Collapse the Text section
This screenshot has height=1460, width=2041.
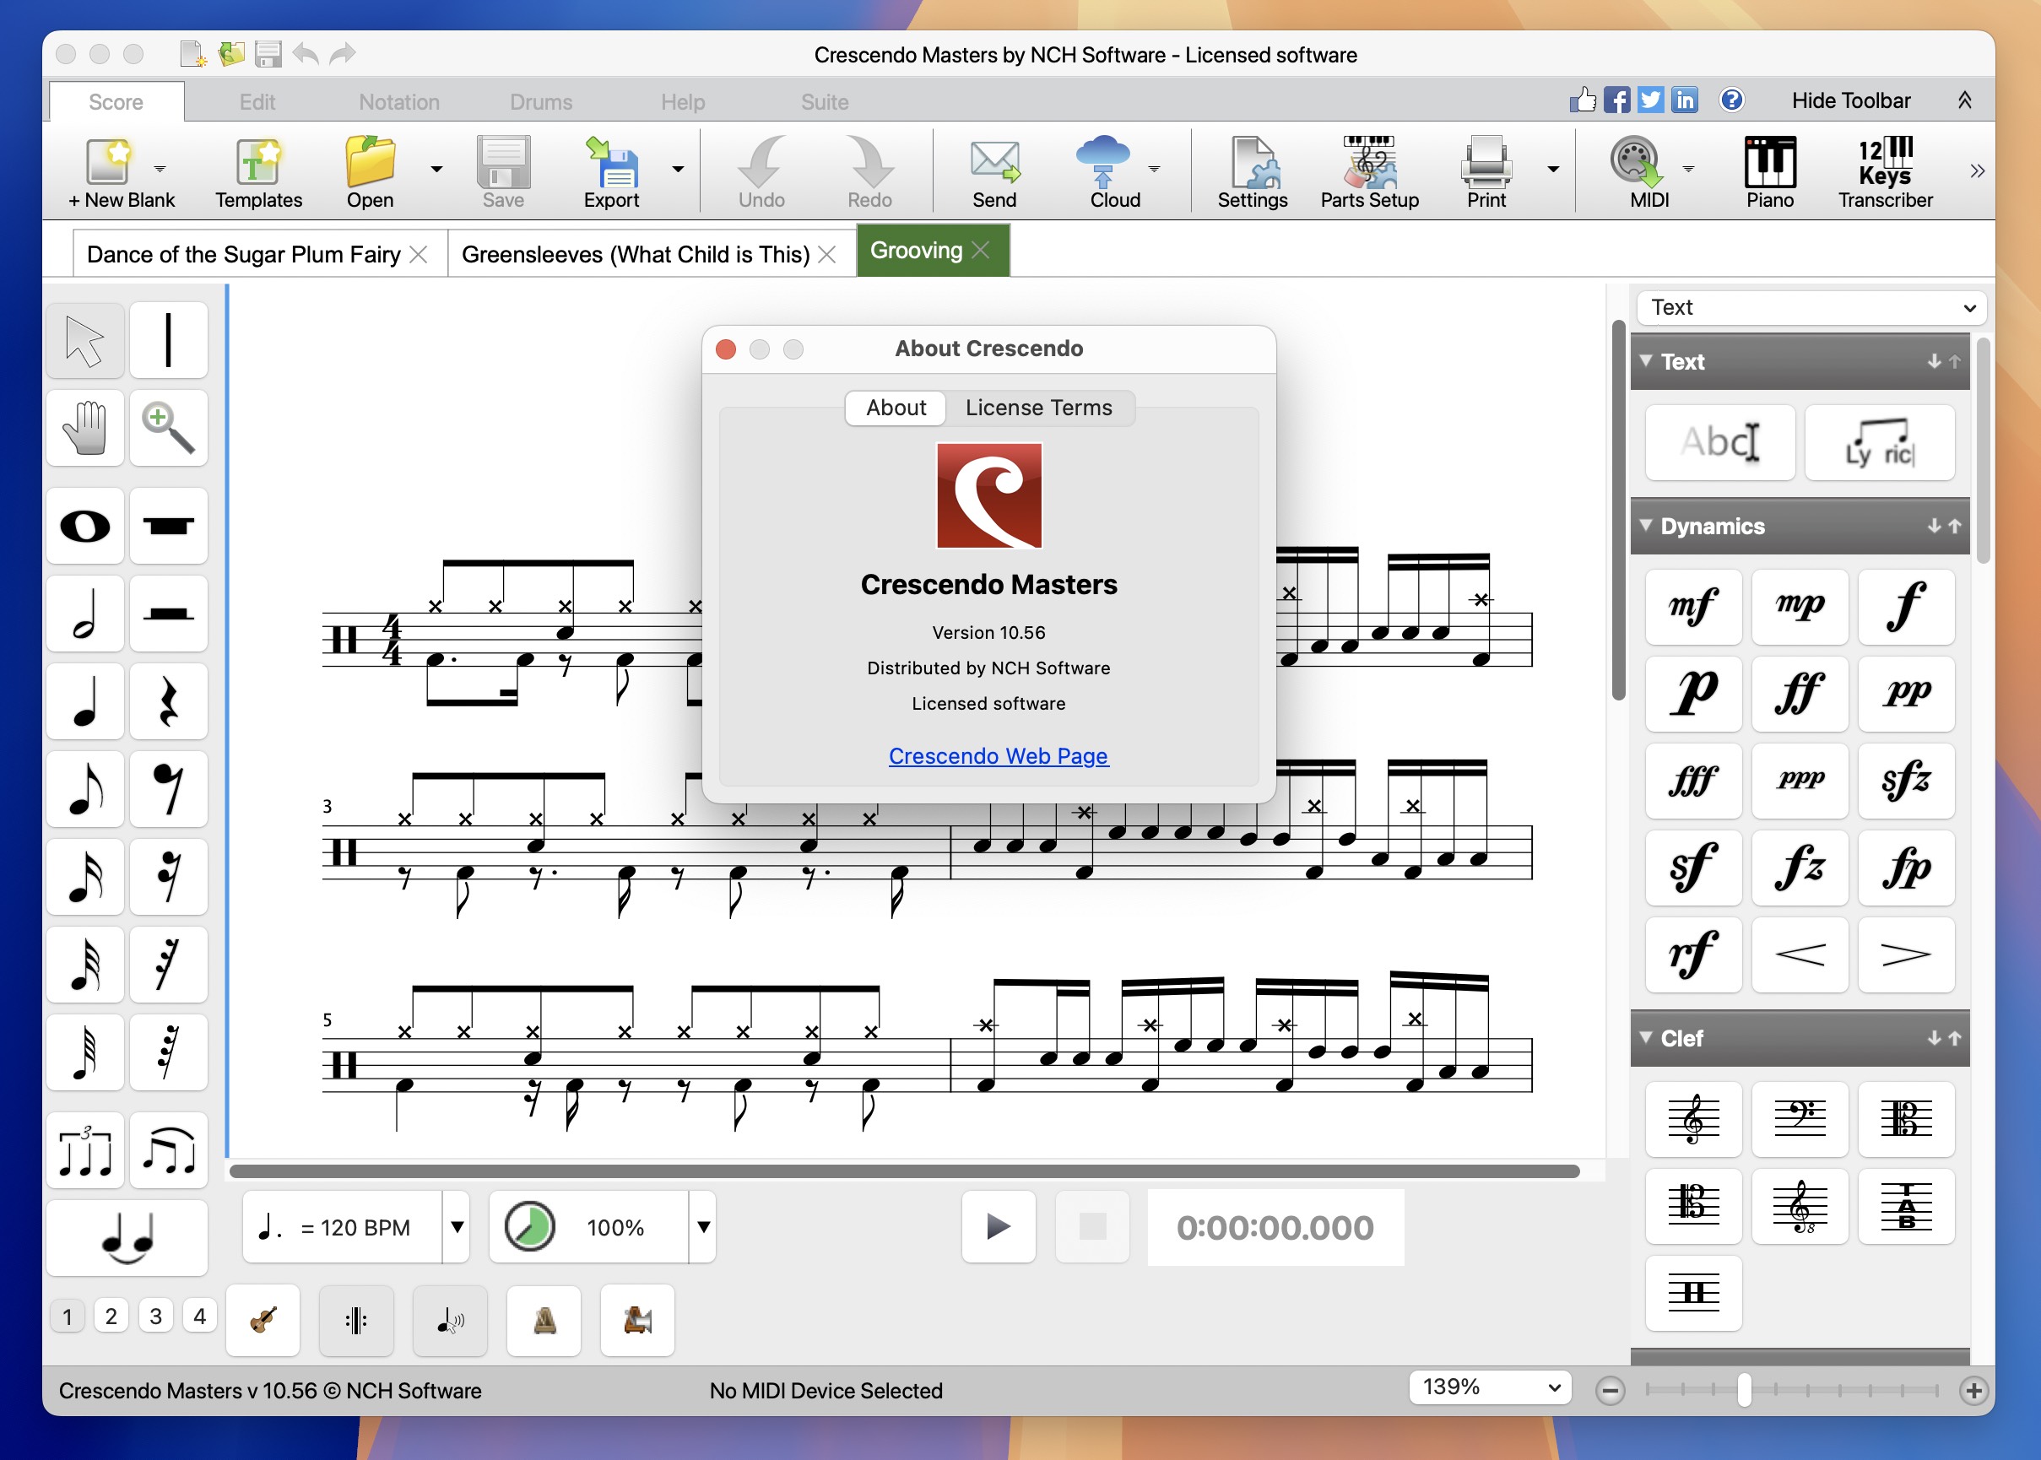click(1645, 360)
